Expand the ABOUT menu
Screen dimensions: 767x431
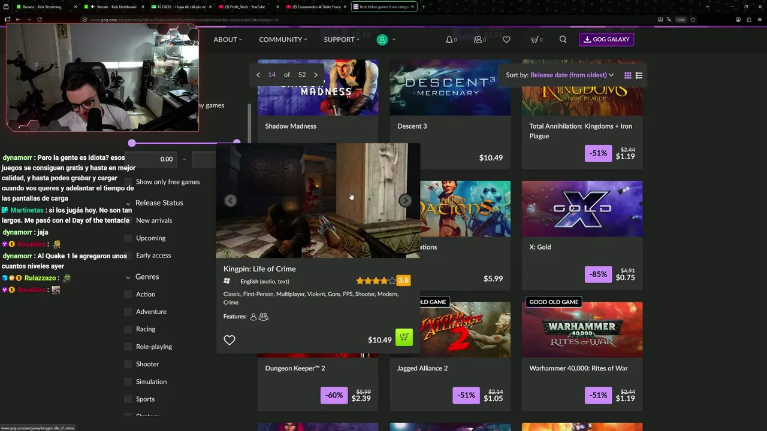tap(228, 40)
